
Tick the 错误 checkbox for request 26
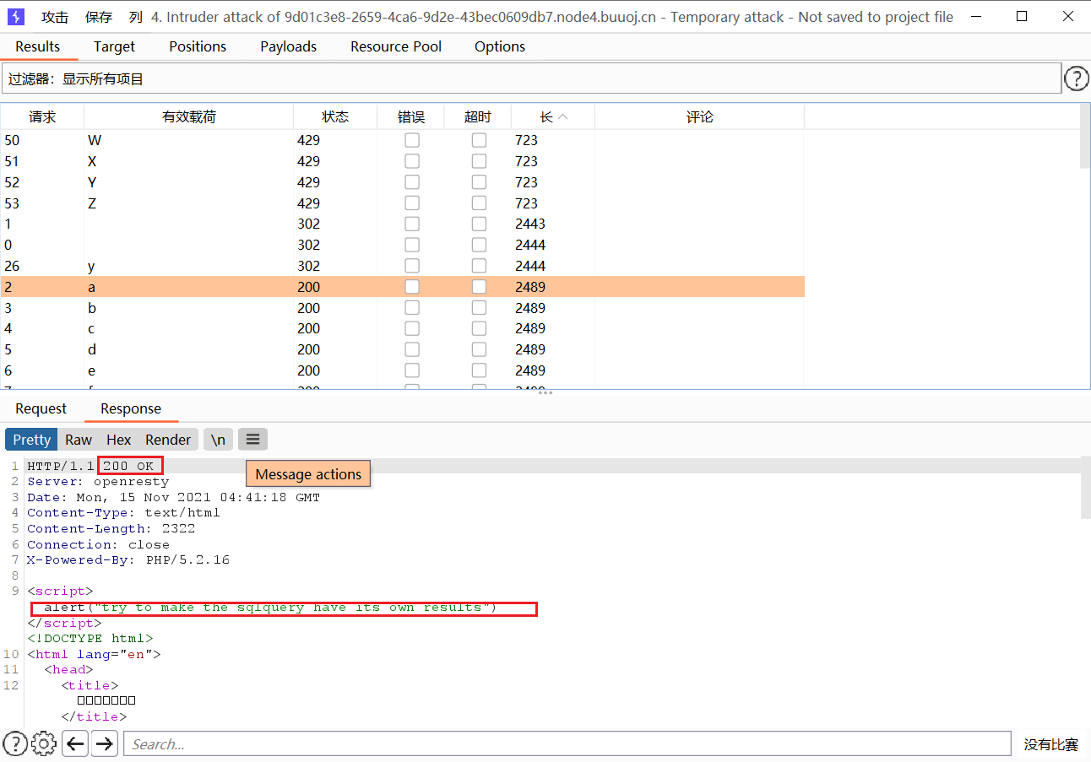point(412,266)
